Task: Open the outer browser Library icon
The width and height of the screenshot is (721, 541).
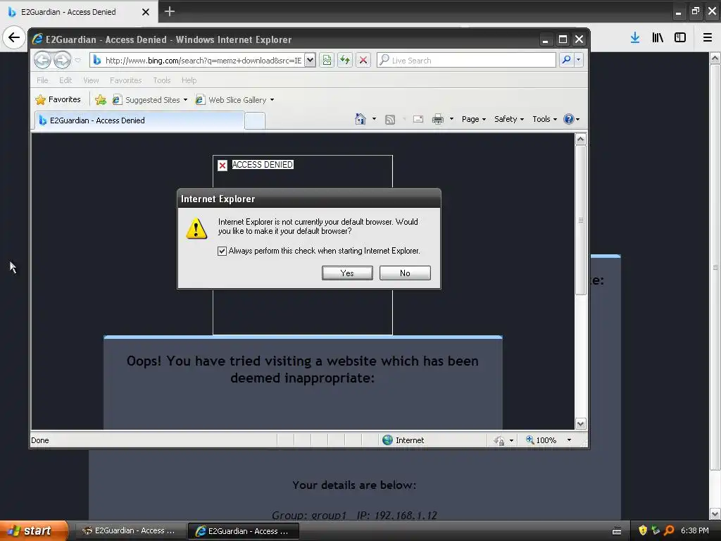Action: (x=658, y=37)
